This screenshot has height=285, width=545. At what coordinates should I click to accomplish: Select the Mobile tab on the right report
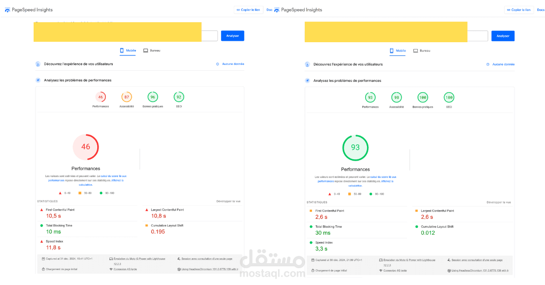pos(397,51)
